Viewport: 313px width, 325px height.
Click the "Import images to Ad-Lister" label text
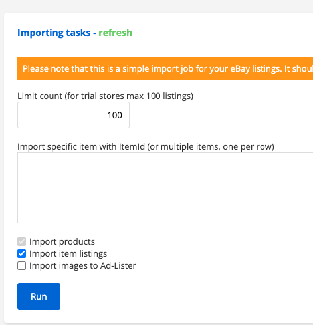82,265
